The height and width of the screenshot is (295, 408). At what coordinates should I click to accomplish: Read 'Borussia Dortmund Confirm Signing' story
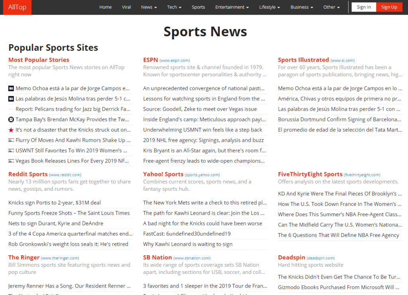click(x=339, y=119)
